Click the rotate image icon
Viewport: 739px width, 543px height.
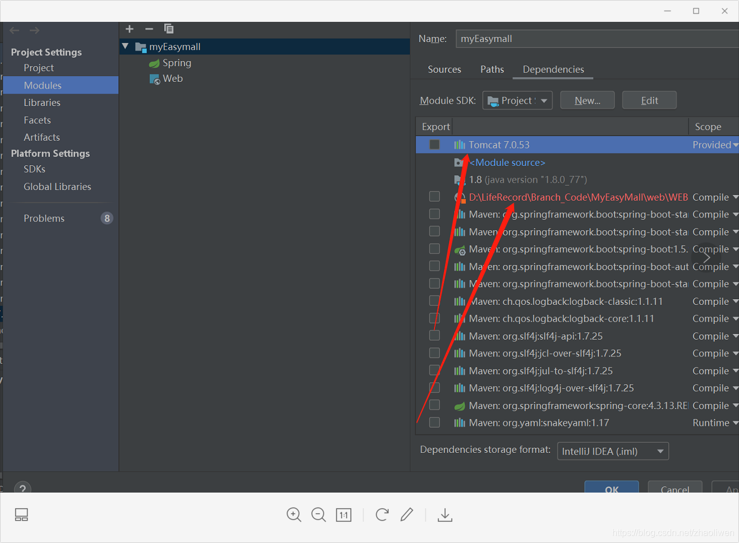[x=382, y=514]
